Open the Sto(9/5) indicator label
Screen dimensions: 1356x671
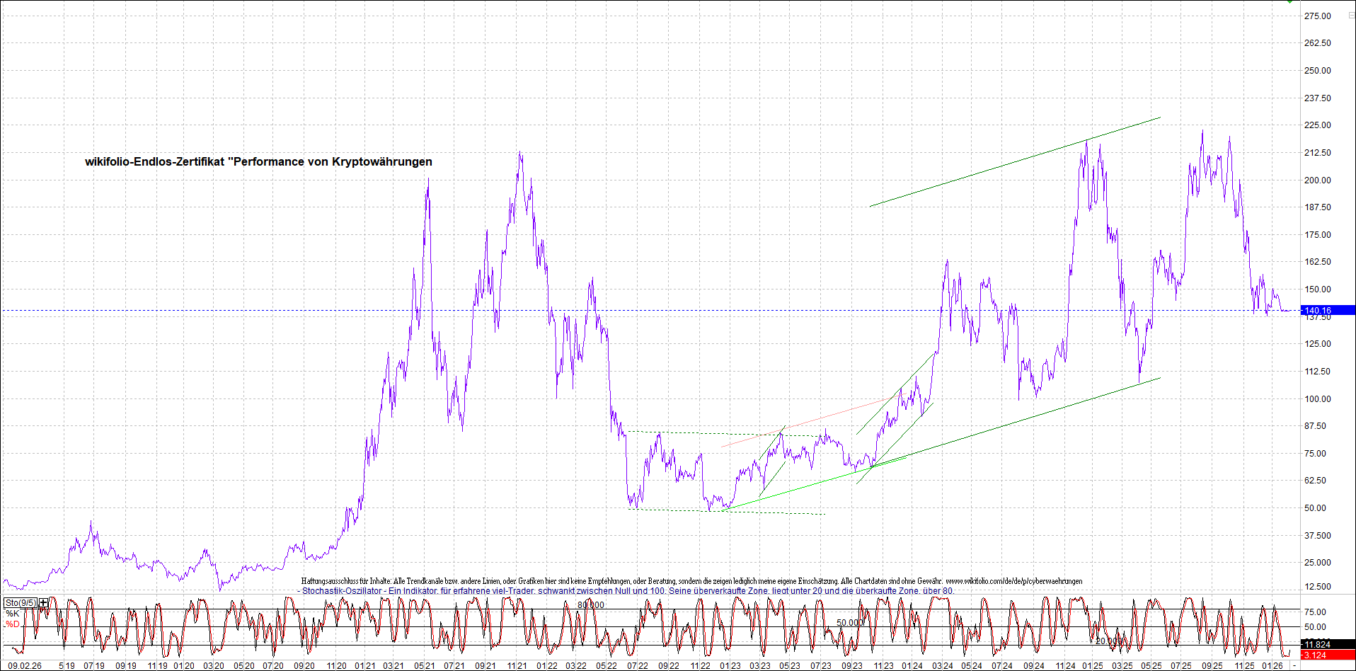pos(21,603)
